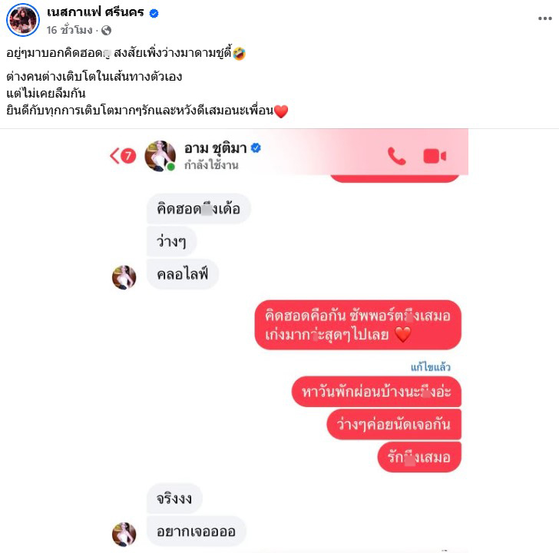
Task: Click the red heart in sent message
Action: (403, 335)
